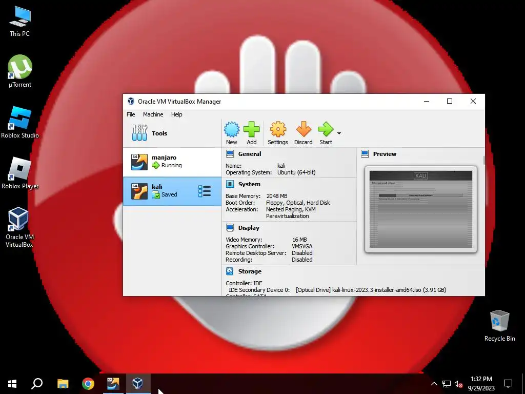The image size is (525, 394).
Task: Click the Windows Start button
Action: [12, 384]
